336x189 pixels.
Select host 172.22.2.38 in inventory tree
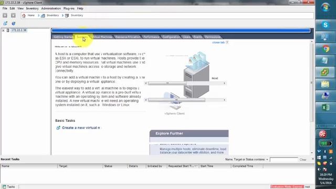point(19,30)
